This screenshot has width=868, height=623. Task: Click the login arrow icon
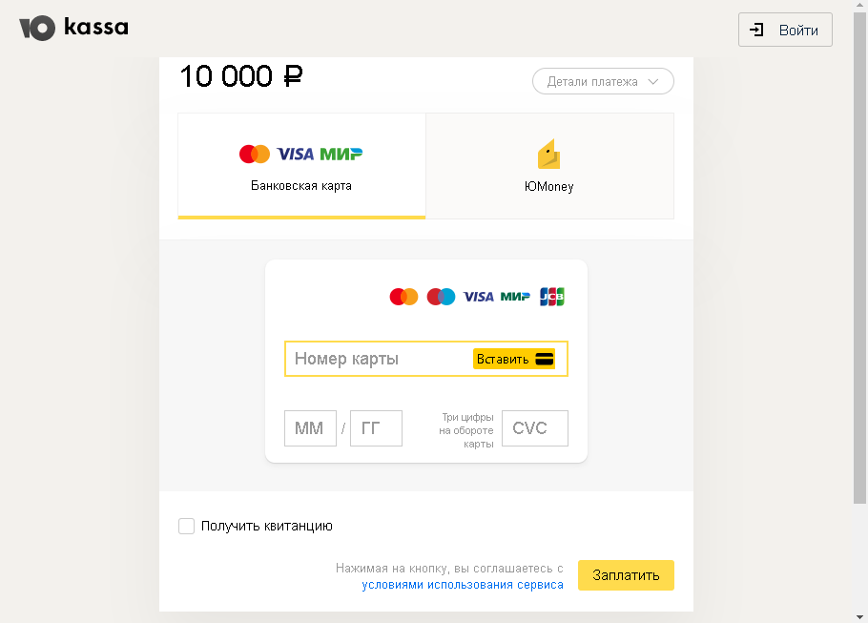click(756, 30)
